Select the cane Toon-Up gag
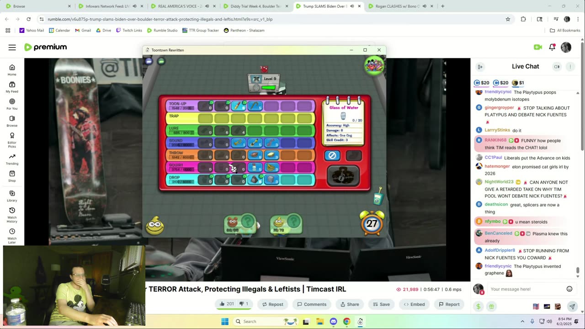The image size is (585, 329). (255, 106)
